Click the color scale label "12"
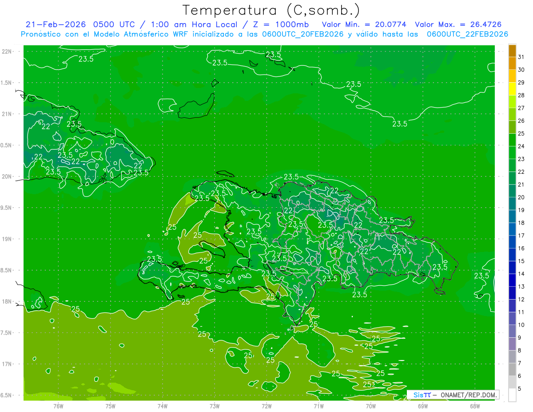Viewport: 533px width, 412px height. point(521,300)
